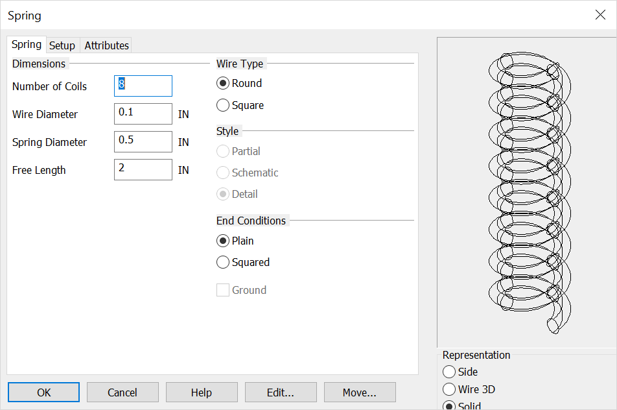Switch to the Setup tab
The width and height of the screenshot is (617, 410).
62,45
